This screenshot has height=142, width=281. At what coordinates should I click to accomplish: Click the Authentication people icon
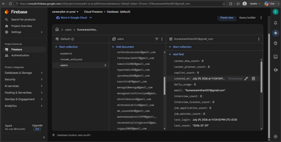click(x=7, y=55)
